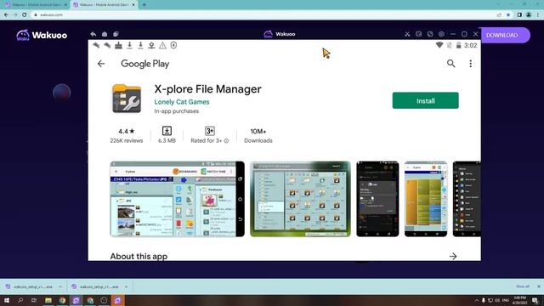
Task: Switch to first Wakuoo browser tab
Action: (x=36, y=5)
